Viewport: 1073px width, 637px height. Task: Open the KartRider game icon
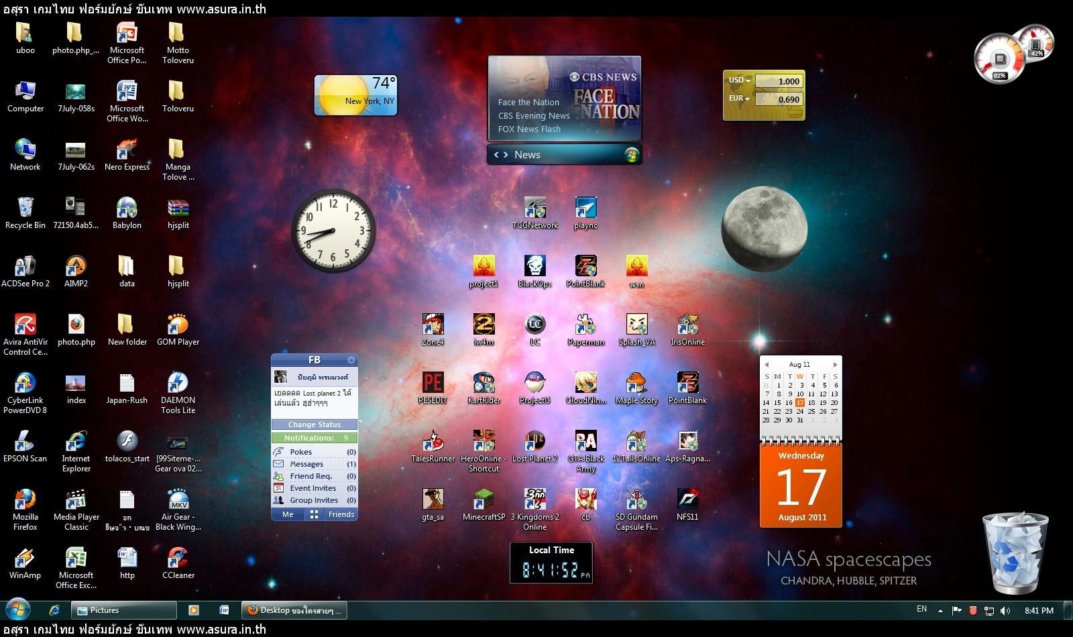click(484, 388)
